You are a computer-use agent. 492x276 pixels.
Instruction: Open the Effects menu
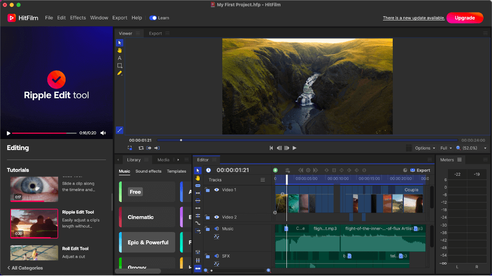(78, 18)
